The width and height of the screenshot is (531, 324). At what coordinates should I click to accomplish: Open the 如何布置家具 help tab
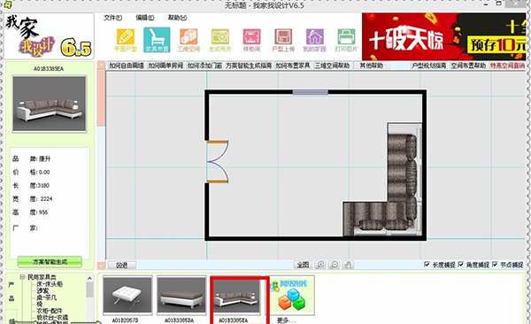(293, 66)
